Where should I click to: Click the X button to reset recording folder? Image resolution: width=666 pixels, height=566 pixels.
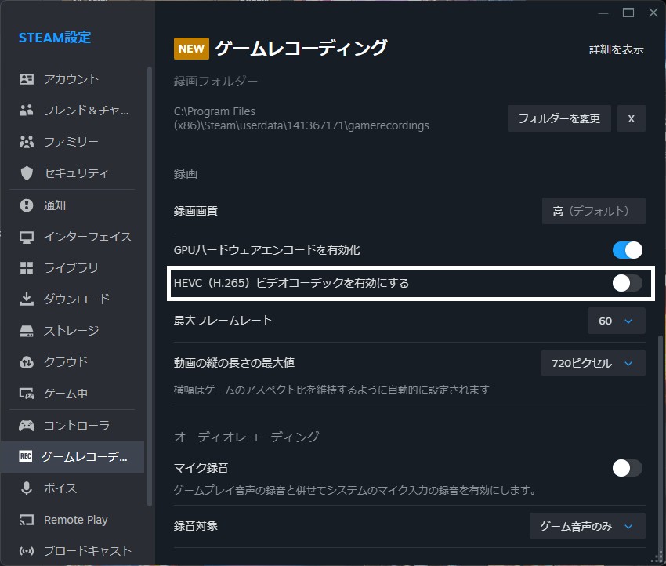pyautogui.click(x=632, y=118)
